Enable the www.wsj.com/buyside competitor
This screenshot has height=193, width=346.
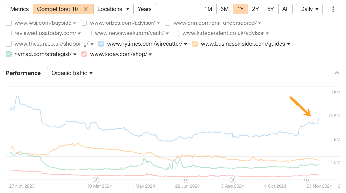[x=9, y=23]
